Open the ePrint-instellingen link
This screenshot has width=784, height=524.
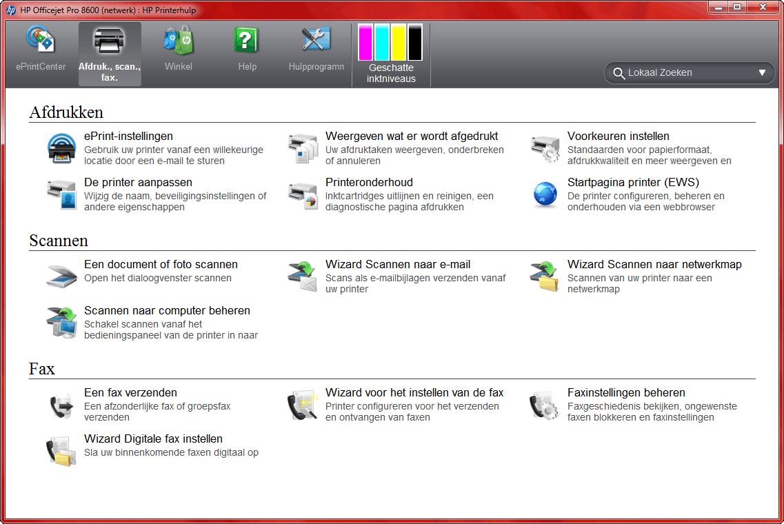(x=128, y=136)
